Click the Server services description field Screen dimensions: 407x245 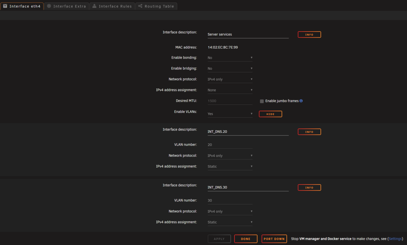(x=248, y=35)
